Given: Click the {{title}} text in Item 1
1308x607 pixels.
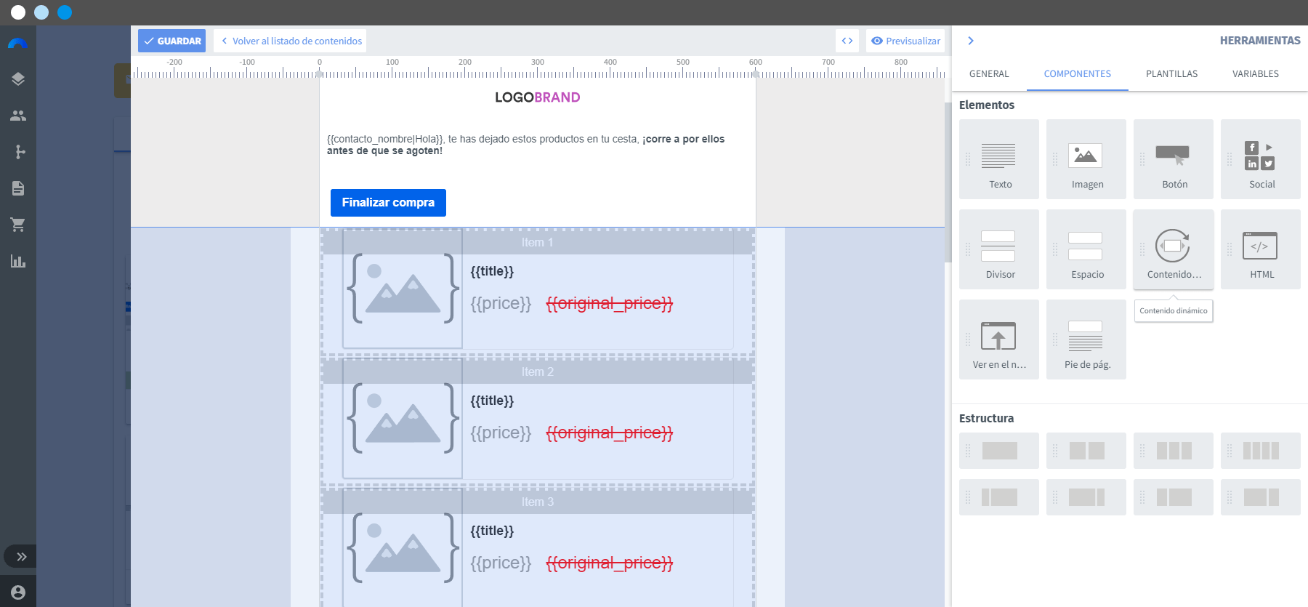Looking at the screenshot, I should point(492,271).
